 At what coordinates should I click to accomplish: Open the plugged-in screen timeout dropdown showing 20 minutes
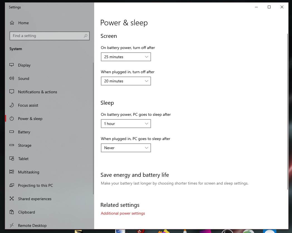pyautogui.click(x=126, y=81)
